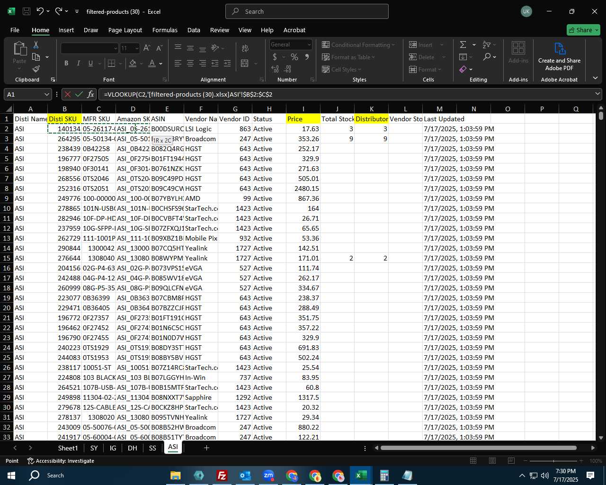Open Format as Table dropdown
Image resolution: width=606 pixels, height=485 pixels.
[348, 57]
